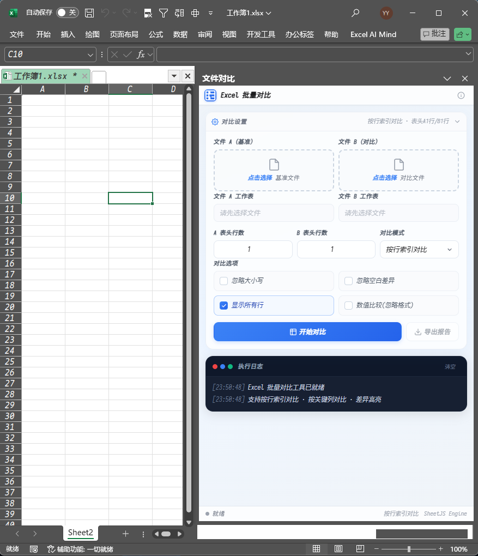The width and height of the screenshot is (478, 556).
Task: Click 清空 in the 执行日志 panel
Action: click(x=450, y=367)
